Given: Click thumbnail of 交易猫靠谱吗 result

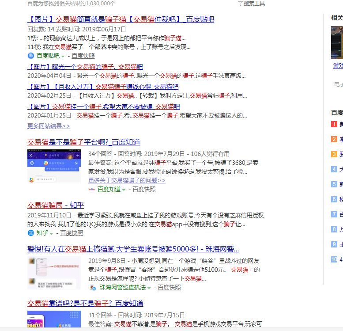Looking at the screenshot, I should click(x=54, y=319).
